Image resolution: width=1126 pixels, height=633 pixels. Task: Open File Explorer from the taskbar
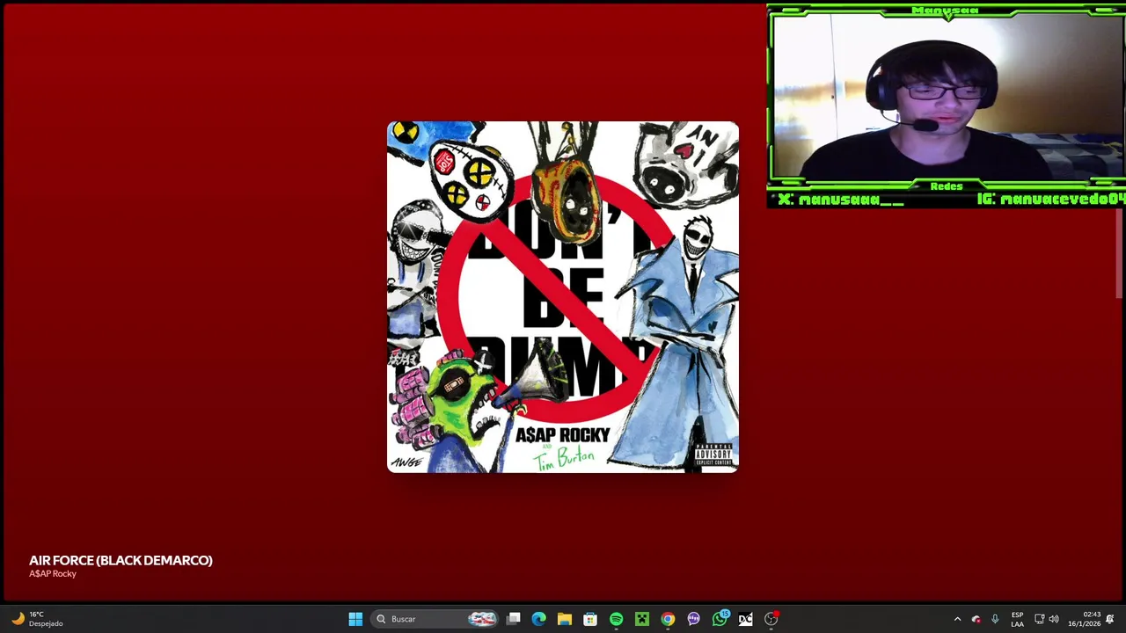pos(565,619)
